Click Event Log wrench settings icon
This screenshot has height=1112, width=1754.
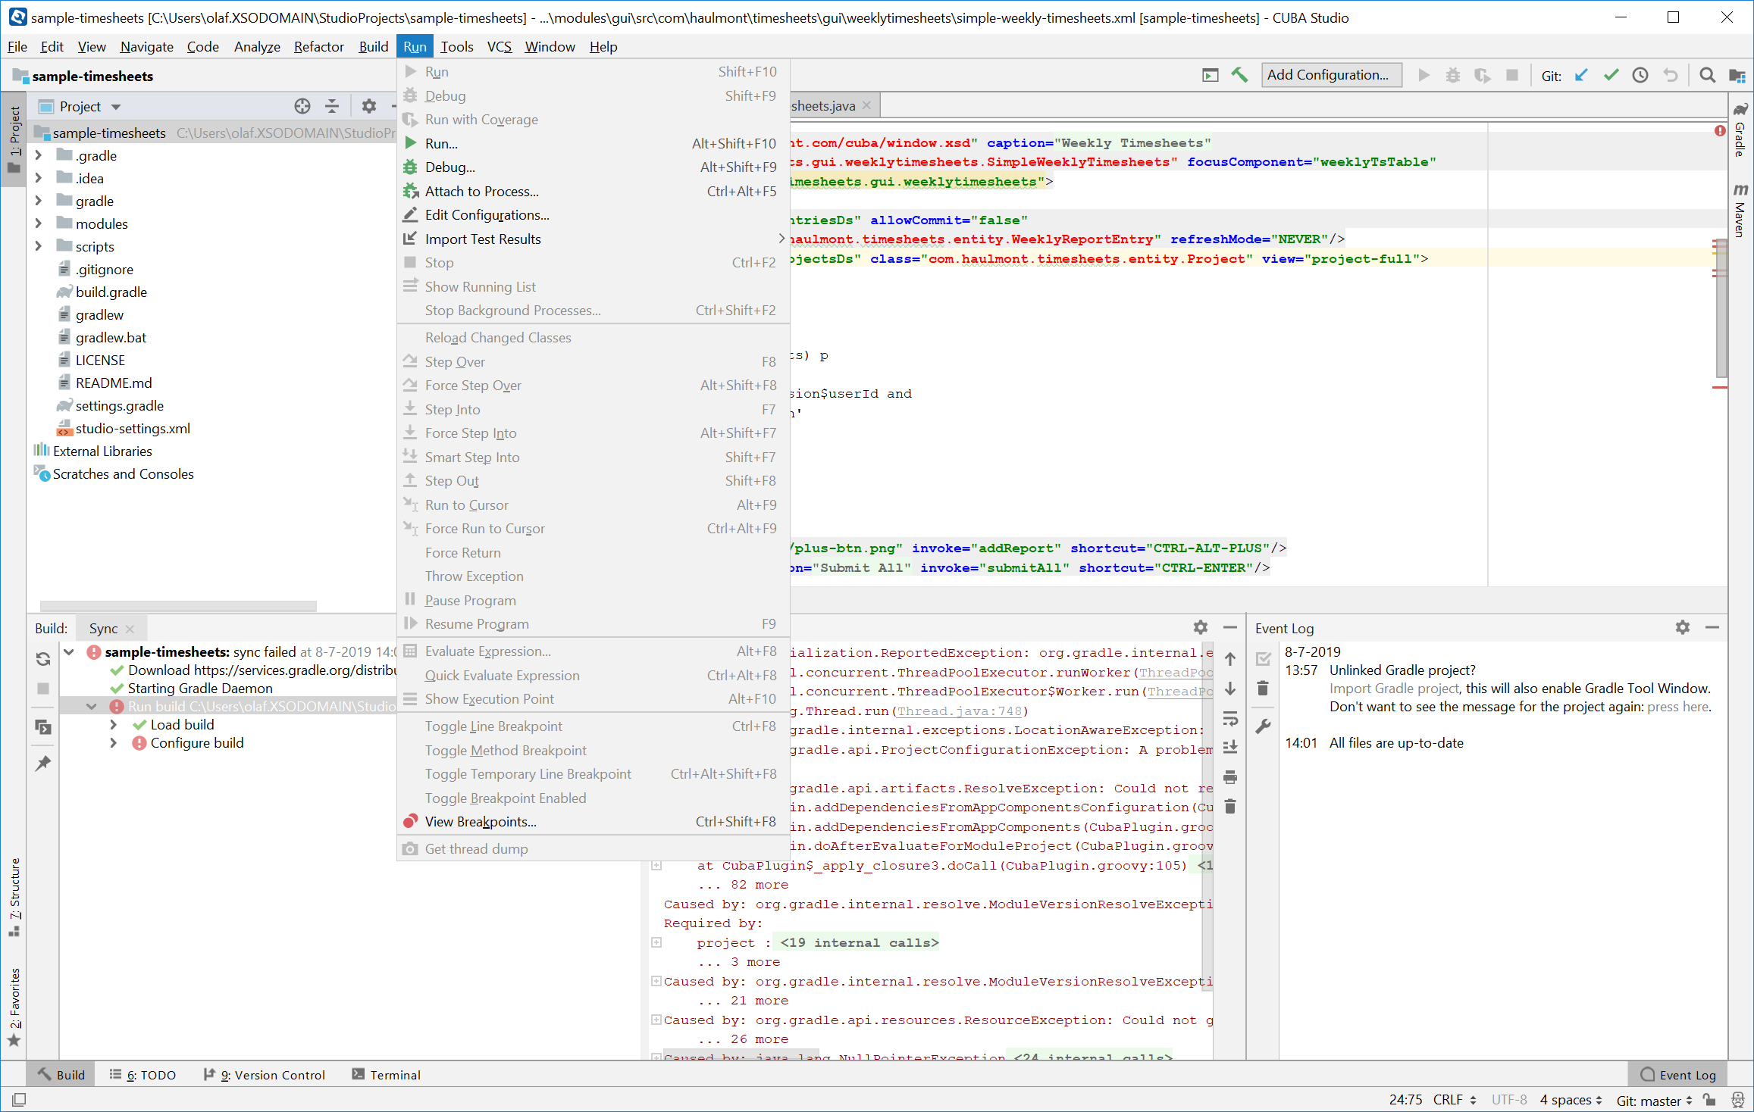click(x=1263, y=726)
